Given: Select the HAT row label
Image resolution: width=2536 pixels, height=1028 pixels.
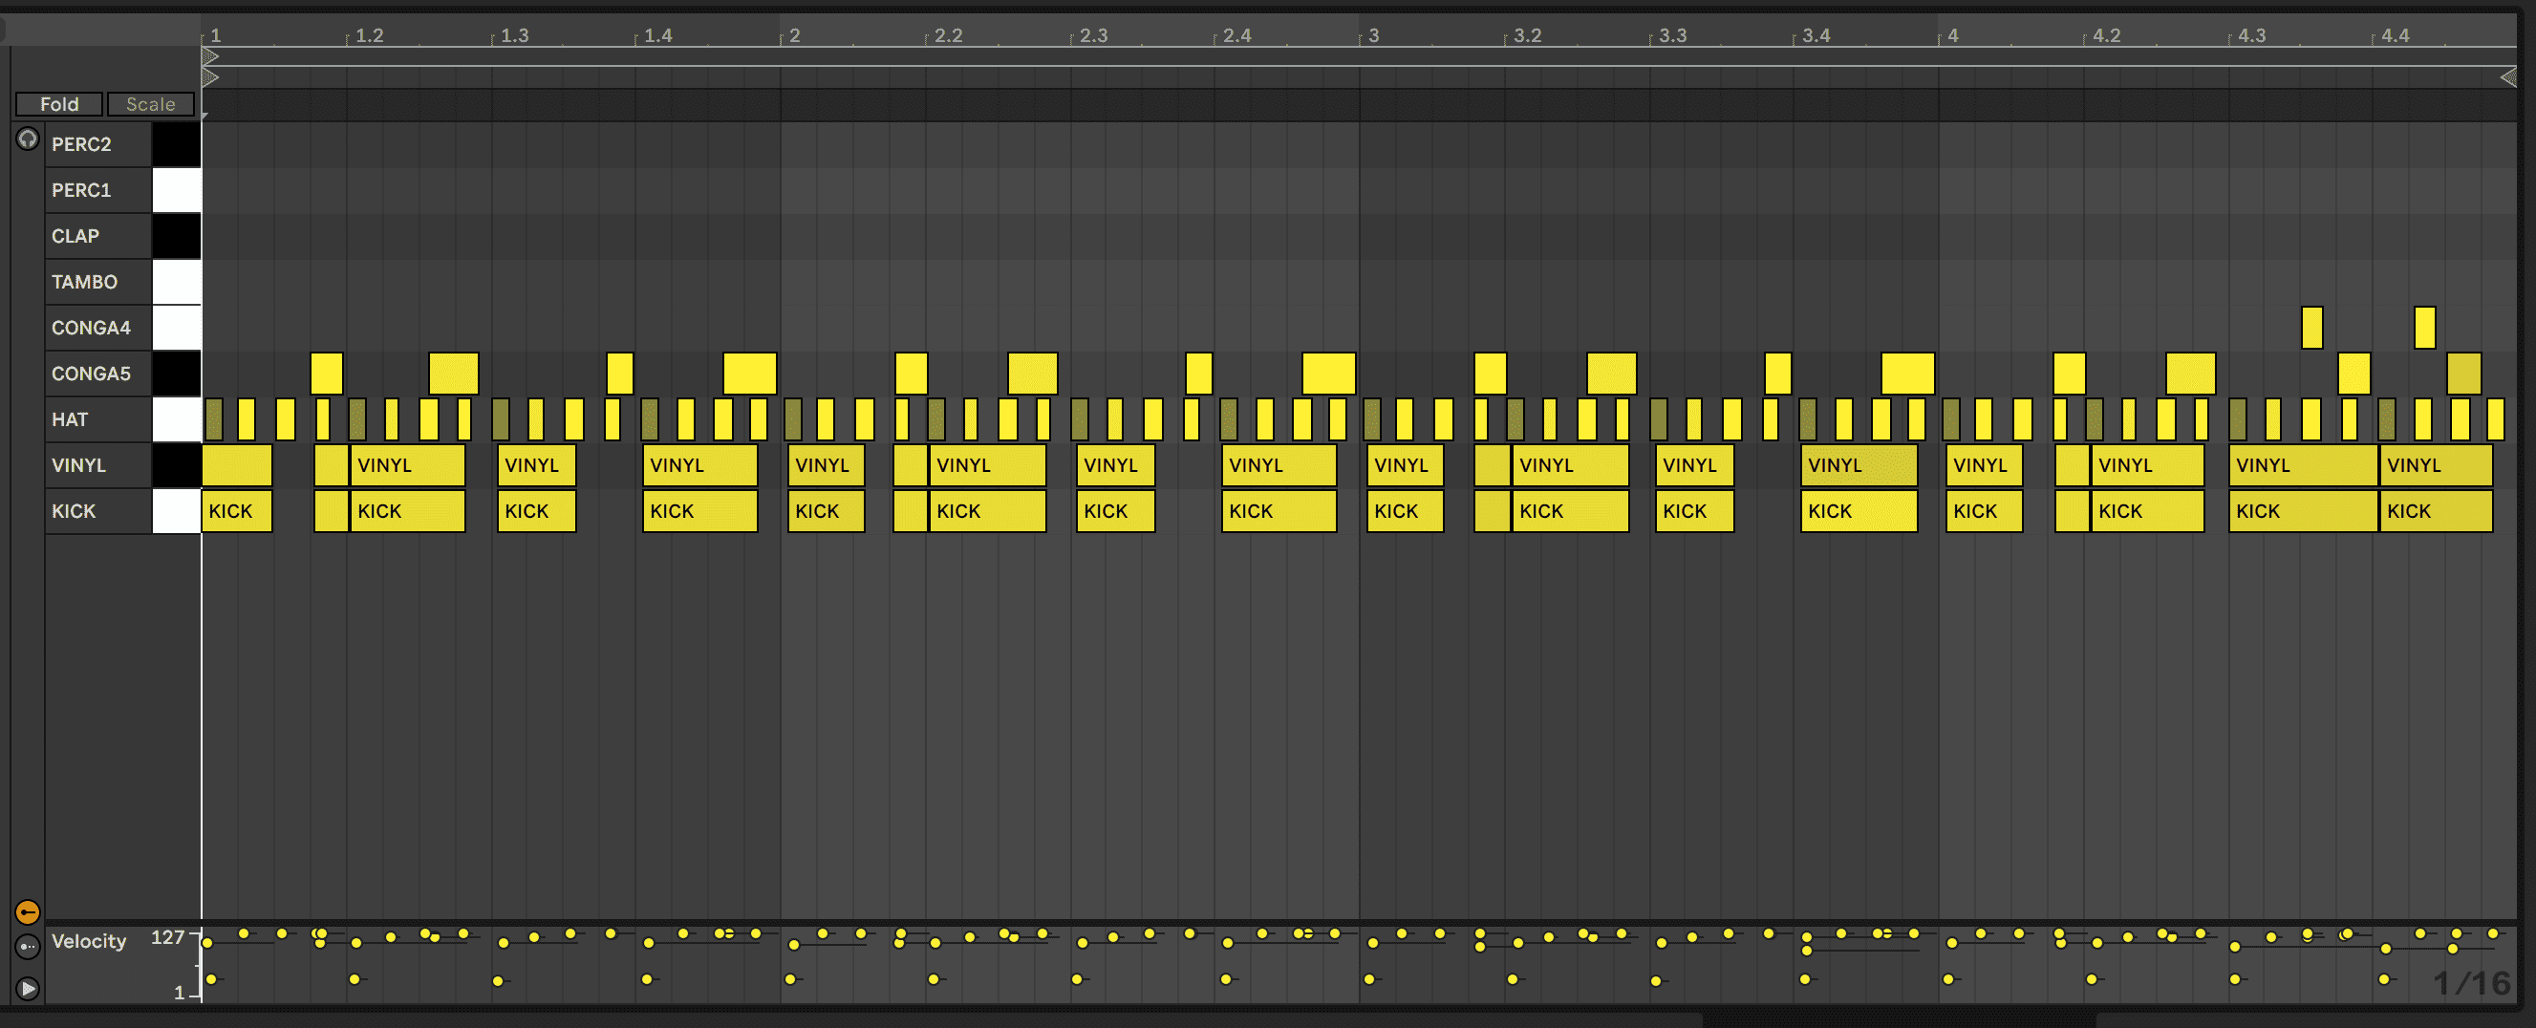Looking at the screenshot, I should (x=69, y=419).
